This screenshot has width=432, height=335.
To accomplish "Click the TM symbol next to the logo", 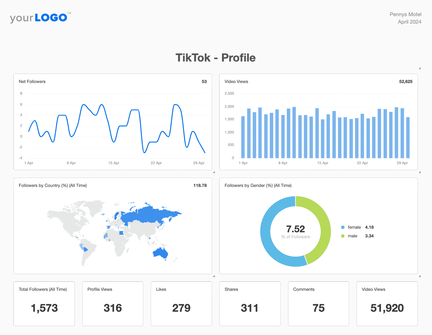I will point(69,13).
